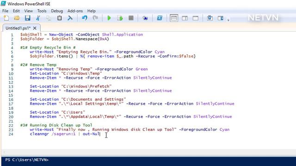Stop operation toolbar button

pos(131,18)
